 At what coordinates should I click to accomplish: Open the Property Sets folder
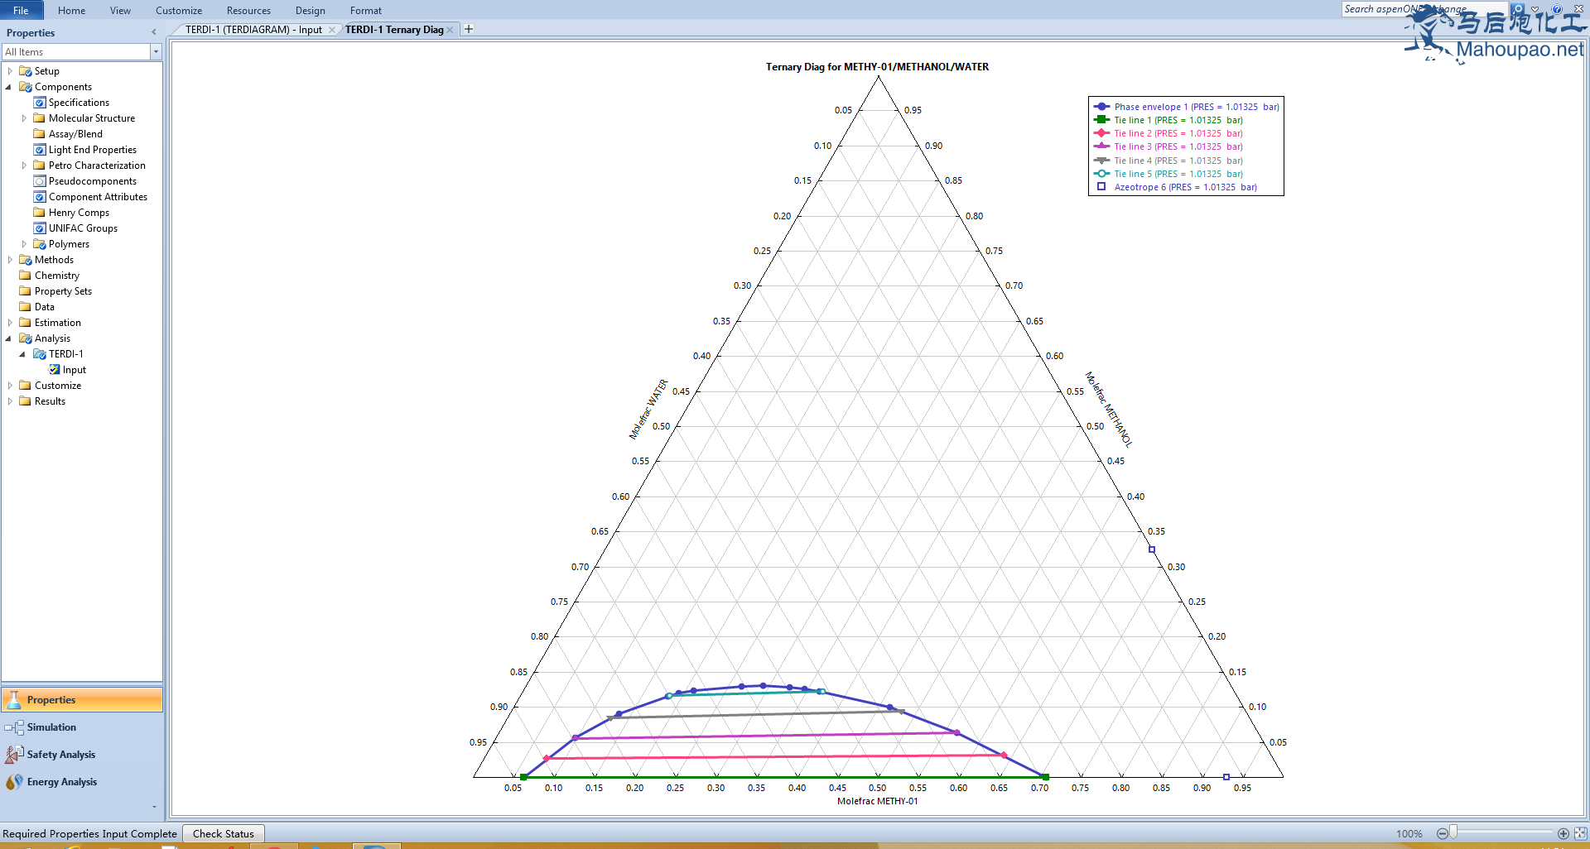[x=55, y=291]
